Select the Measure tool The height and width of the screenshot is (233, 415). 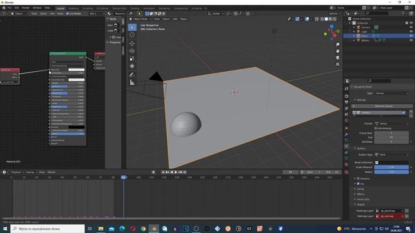tap(132, 83)
